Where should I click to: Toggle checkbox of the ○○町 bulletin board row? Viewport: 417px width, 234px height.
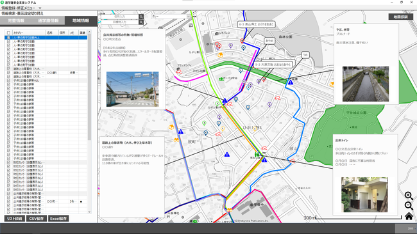tap(8, 201)
